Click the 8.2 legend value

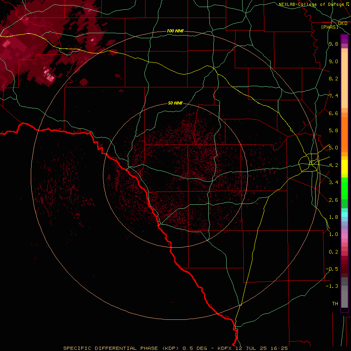pyautogui.click(x=333, y=78)
